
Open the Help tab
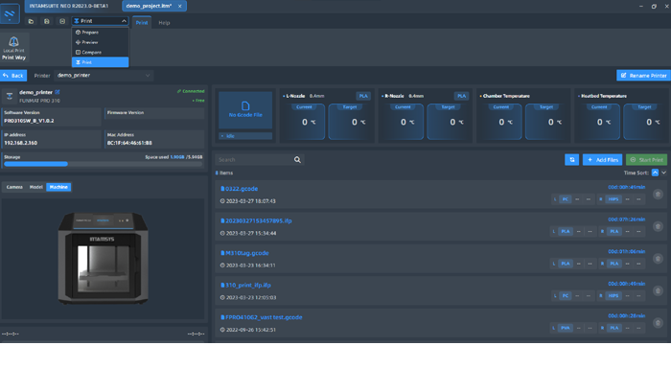pyautogui.click(x=164, y=23)
